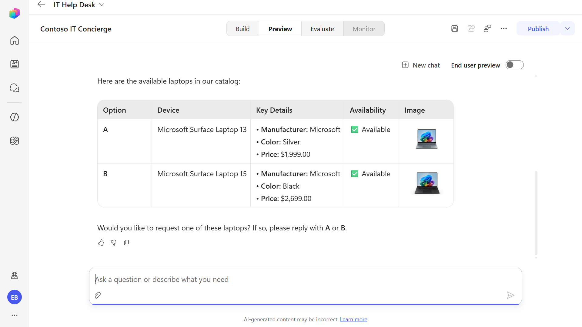Click the share arrow icon

(x=471, y=28)
